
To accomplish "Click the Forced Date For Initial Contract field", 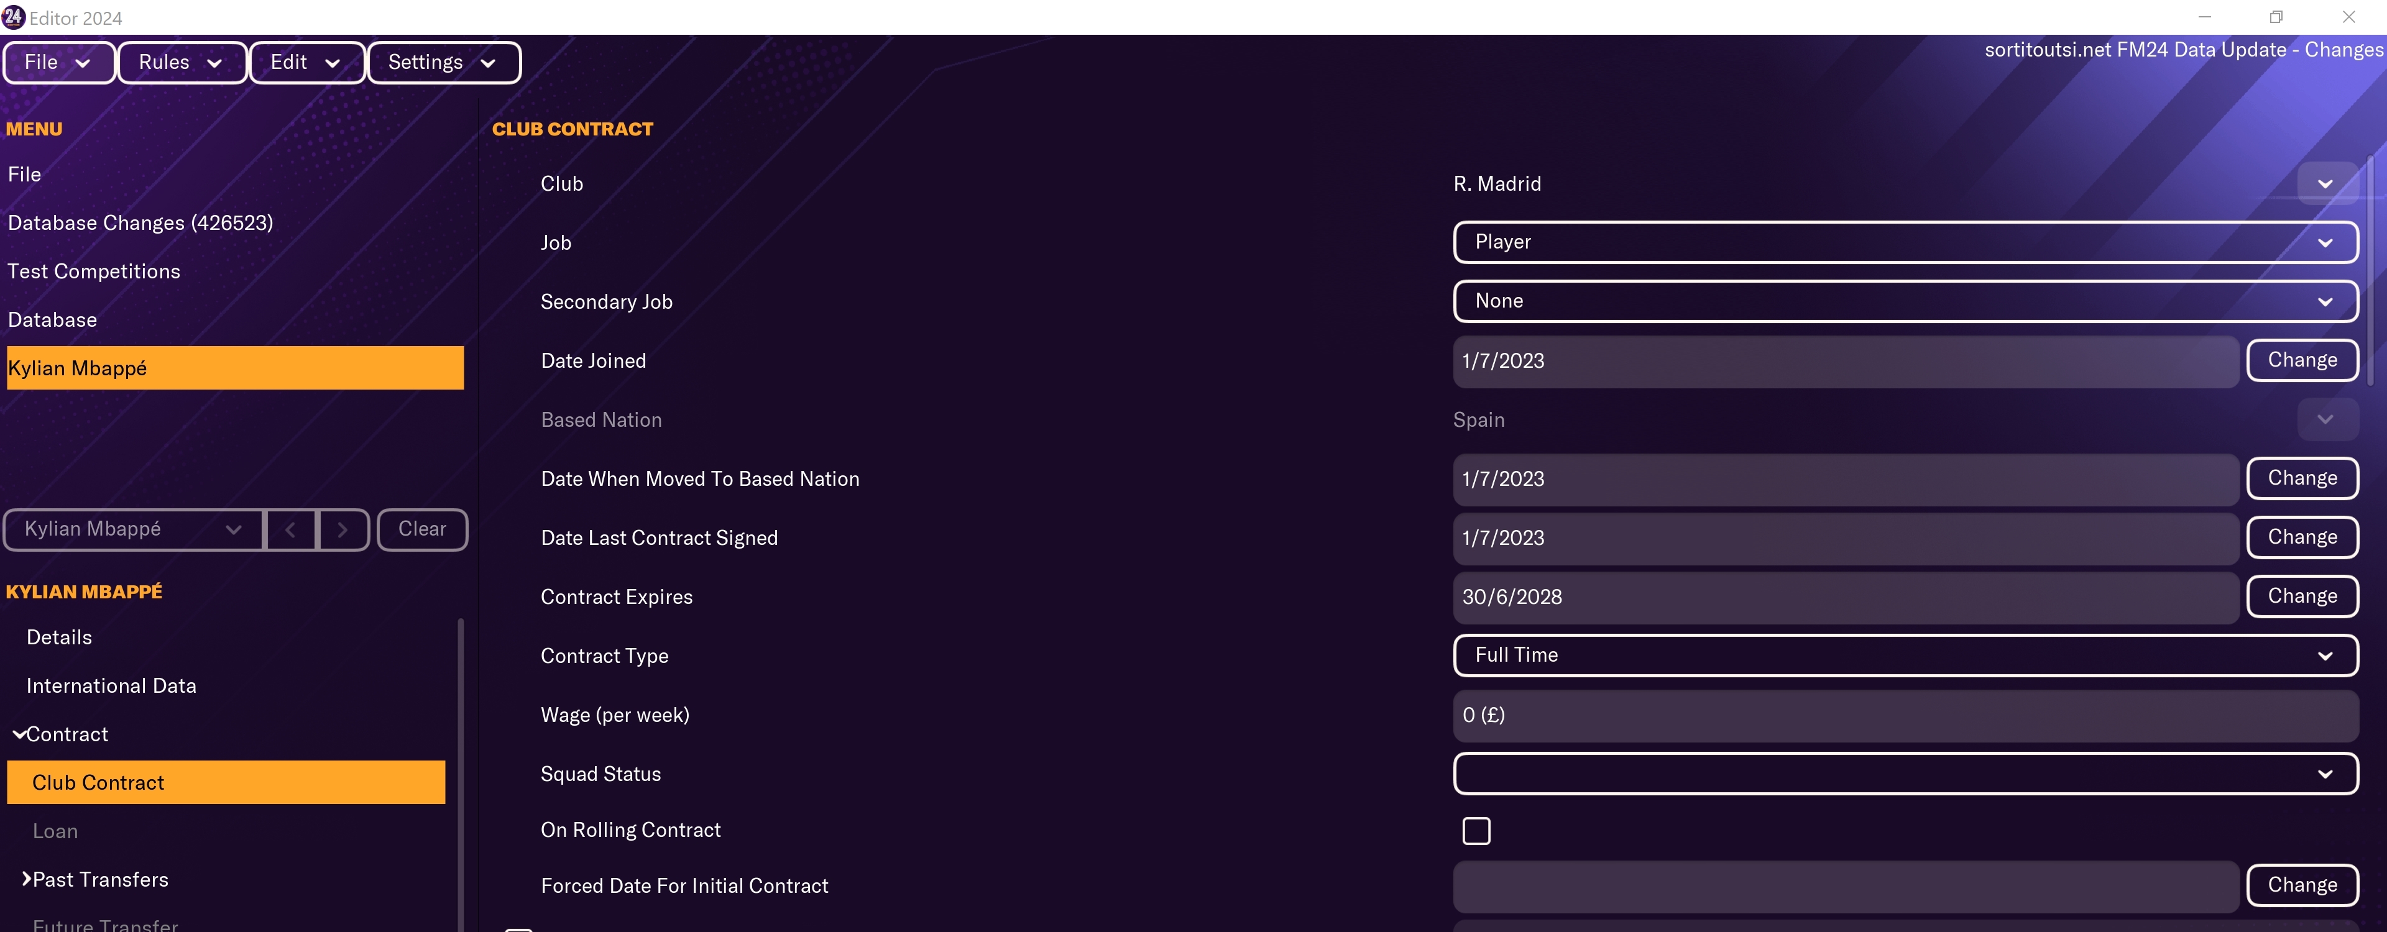I will click(x=1846, y=885).
